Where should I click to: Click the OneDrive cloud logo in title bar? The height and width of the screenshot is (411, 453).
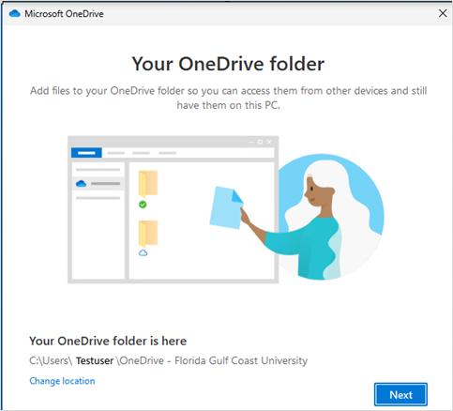click(15, 13)
